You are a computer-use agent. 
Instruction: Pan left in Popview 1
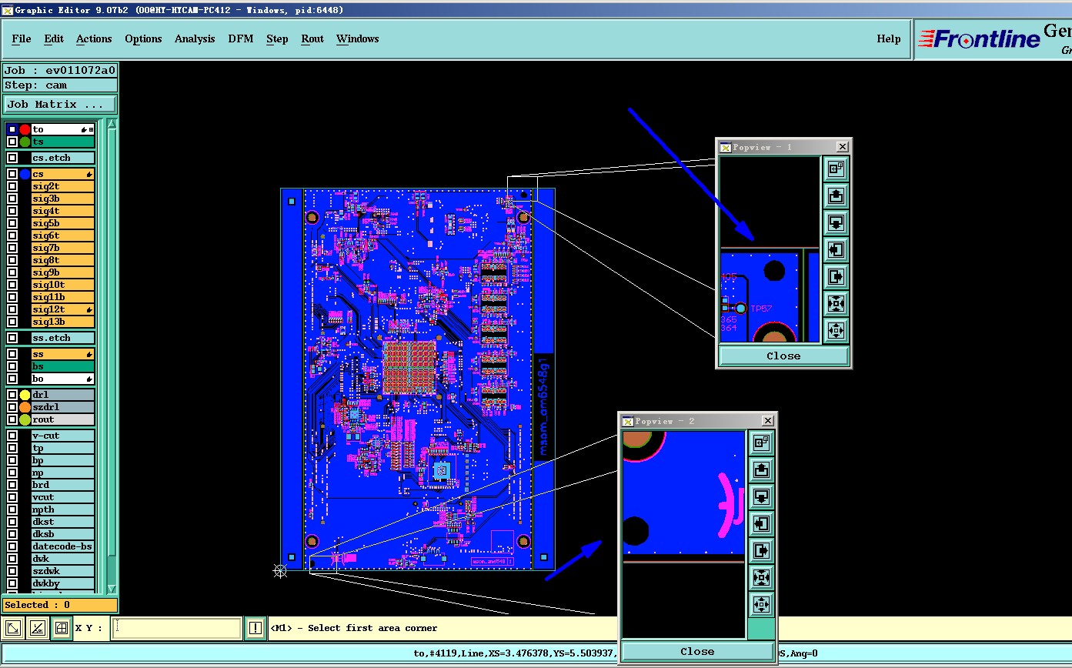click(x=837, y=250)
